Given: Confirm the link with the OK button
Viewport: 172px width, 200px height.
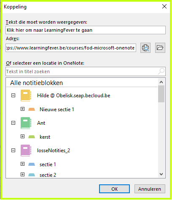Looking at the screenshot, I should [x=114, y=189].
